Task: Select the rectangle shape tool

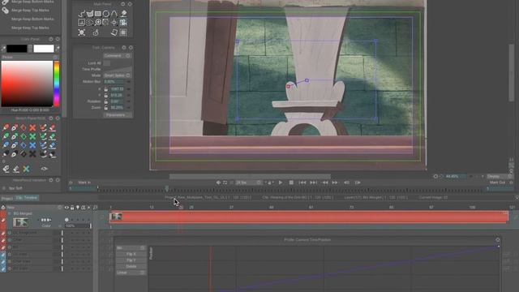Action: pyautogui.click(x=98, y=14)
